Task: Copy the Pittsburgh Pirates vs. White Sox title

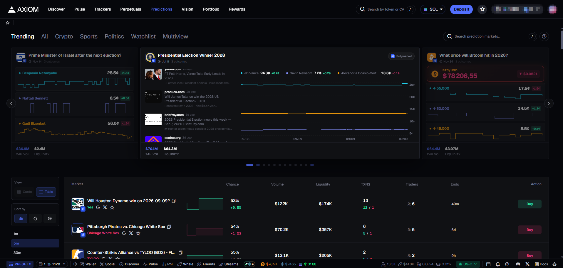Action: coord(169,227)
